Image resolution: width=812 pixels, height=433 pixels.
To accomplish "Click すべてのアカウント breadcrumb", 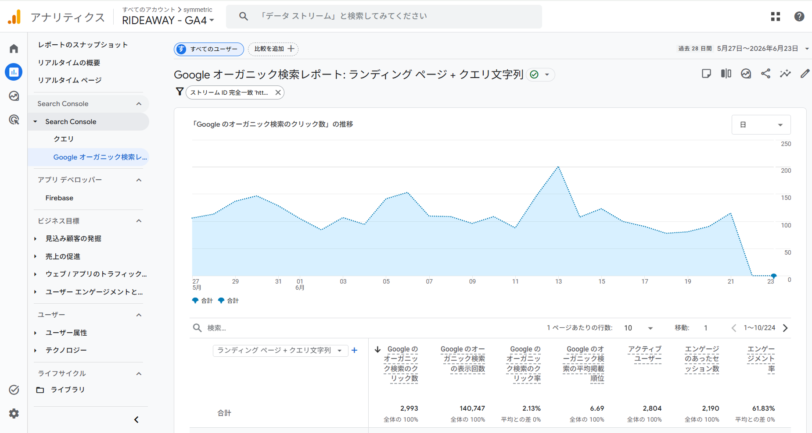I will 149,10.
